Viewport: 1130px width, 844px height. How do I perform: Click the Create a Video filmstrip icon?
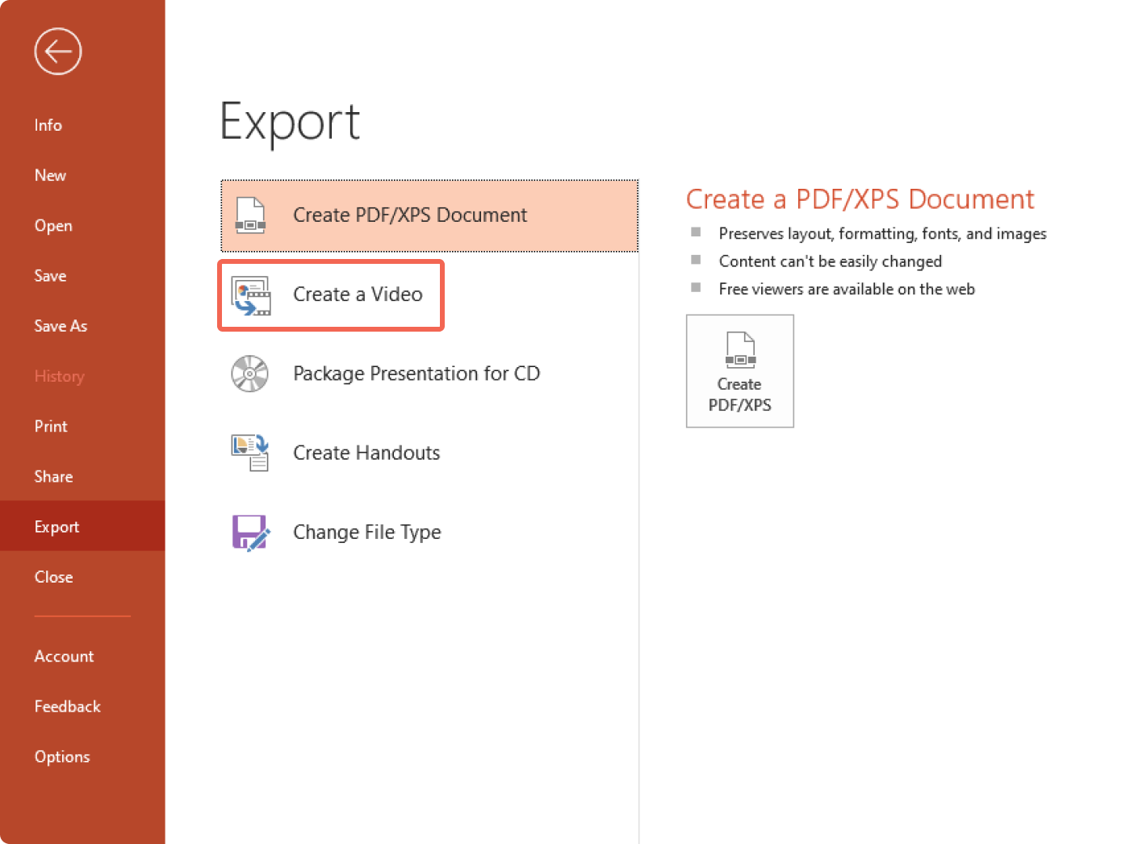[251, 295]
